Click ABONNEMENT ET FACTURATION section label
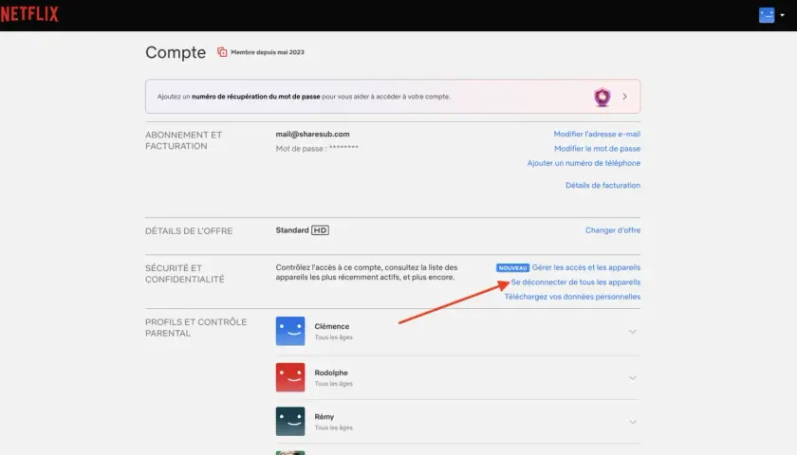797x455 pixels. [x=183, y=140]
